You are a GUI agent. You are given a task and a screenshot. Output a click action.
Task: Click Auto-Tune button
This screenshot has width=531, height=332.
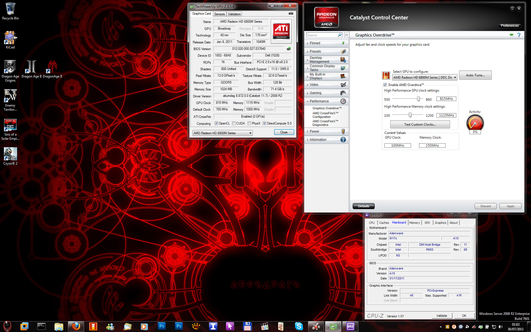475,75
